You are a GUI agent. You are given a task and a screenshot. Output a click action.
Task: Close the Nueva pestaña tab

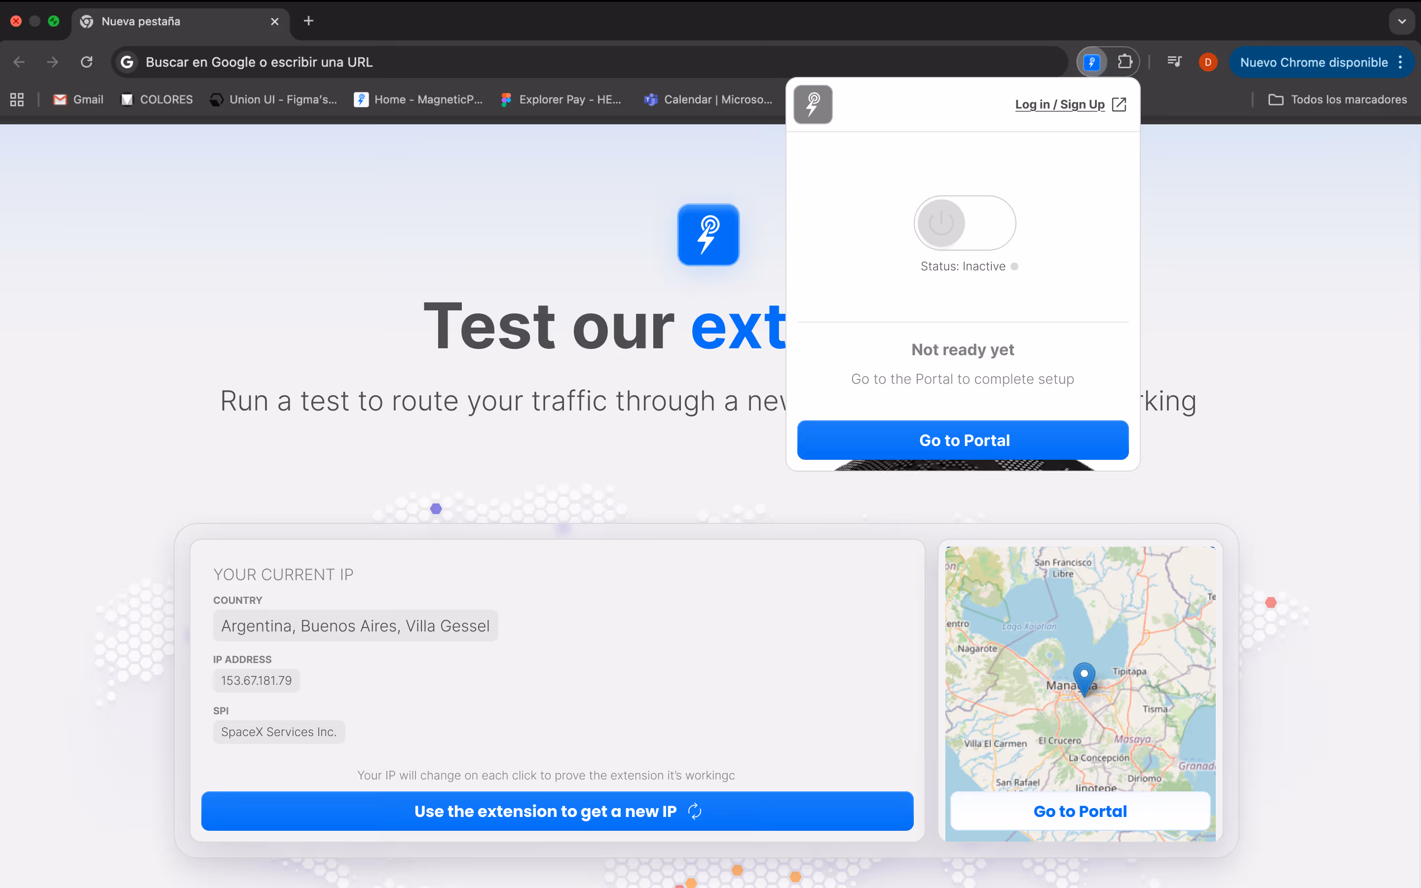[x=275, y=22]
